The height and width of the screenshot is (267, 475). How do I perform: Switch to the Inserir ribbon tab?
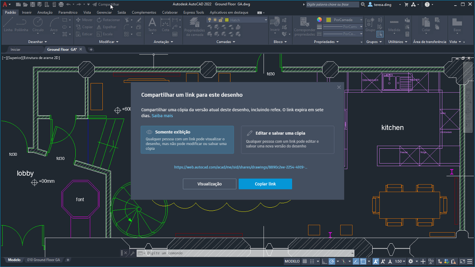tap(26, 12)
